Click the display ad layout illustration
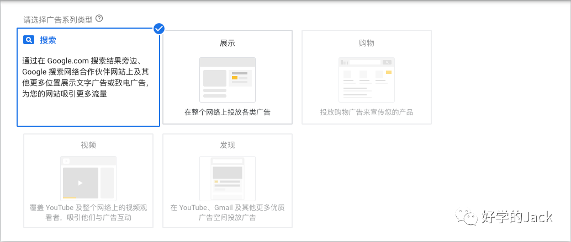571x242 pixels. (x=227, y=79)
